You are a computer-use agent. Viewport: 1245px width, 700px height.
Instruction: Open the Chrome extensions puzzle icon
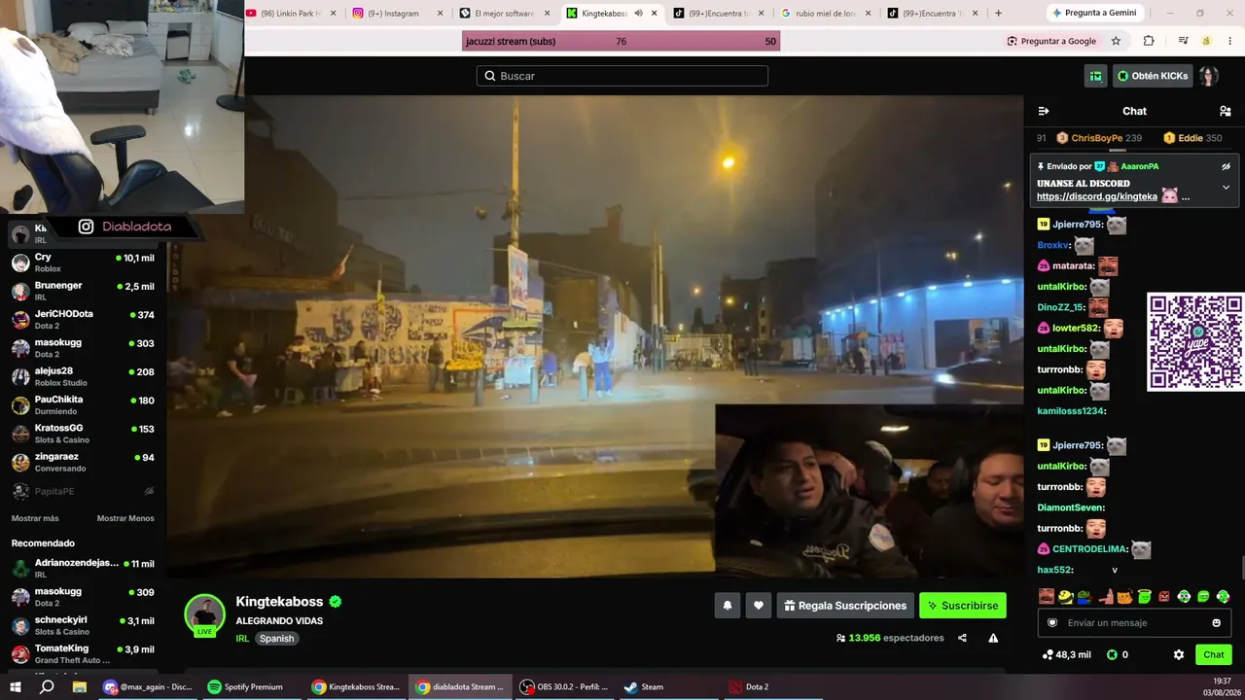coord(1149,41)
